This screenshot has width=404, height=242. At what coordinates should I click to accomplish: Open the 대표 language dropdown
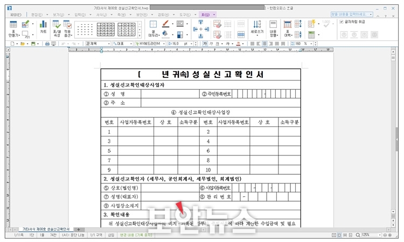[123, 44]
